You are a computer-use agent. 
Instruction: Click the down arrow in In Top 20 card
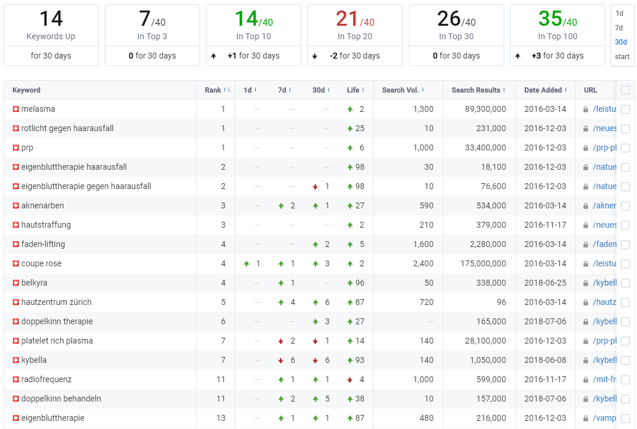tap(315, 56)
